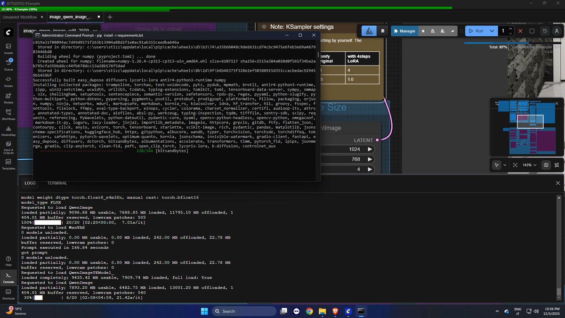Add a new workflow tab with plus

click(x=110, y=17)
